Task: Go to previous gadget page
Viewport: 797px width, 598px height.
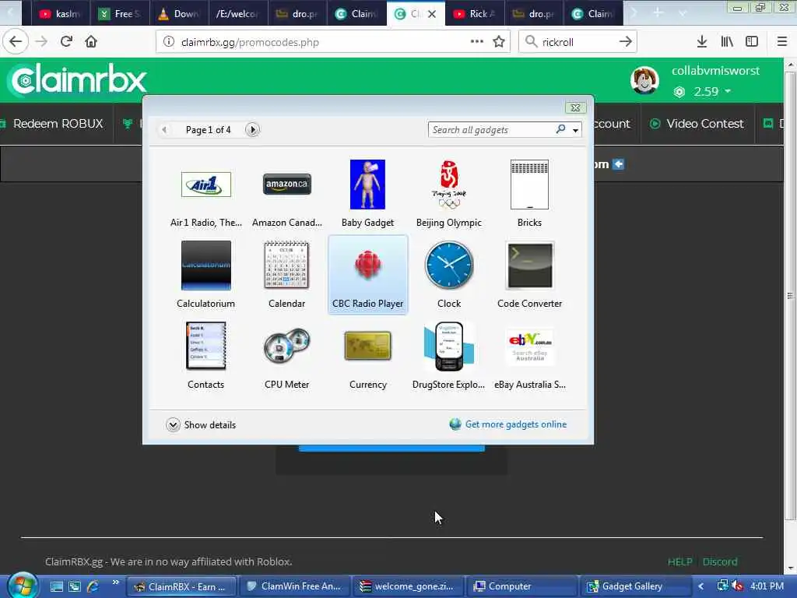Action: coord(164,130)
